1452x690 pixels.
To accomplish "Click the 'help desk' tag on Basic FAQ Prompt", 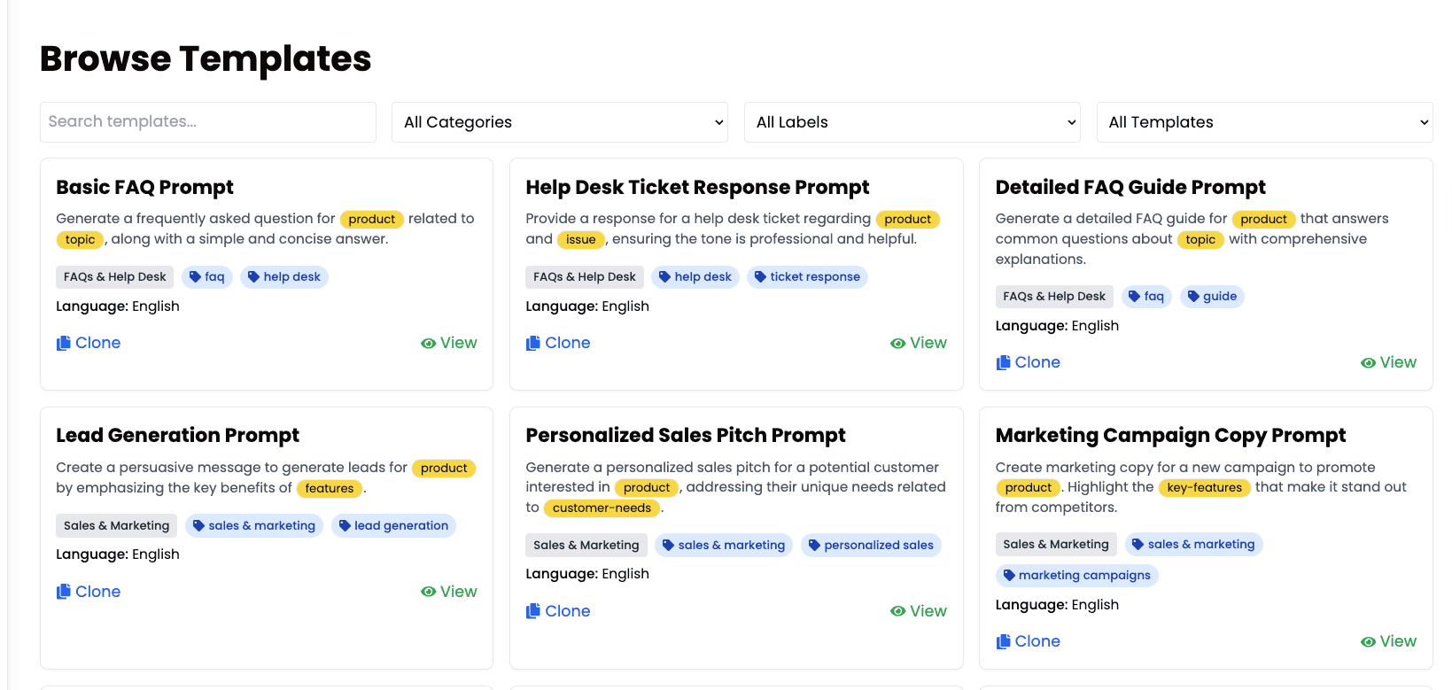I will click(283, 277).
